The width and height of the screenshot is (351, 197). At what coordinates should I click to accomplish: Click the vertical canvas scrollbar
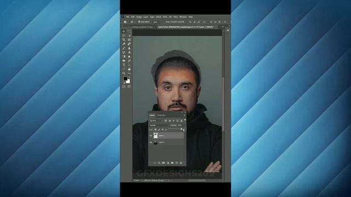click(223, 104)
